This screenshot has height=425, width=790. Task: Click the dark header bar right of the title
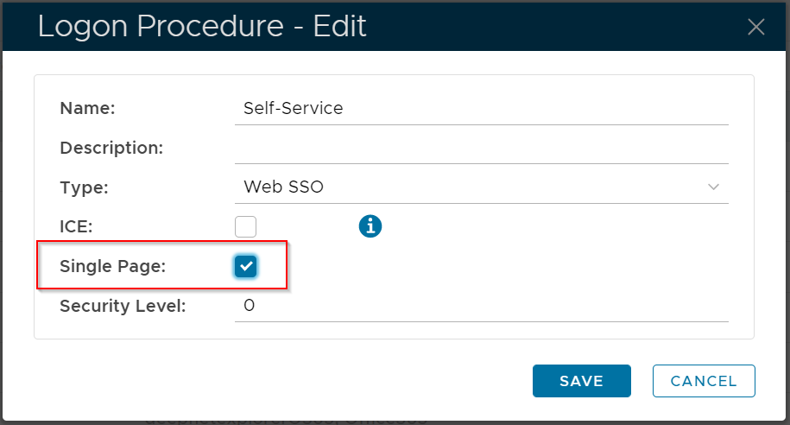pyautogui.click(x=553, y=27)
